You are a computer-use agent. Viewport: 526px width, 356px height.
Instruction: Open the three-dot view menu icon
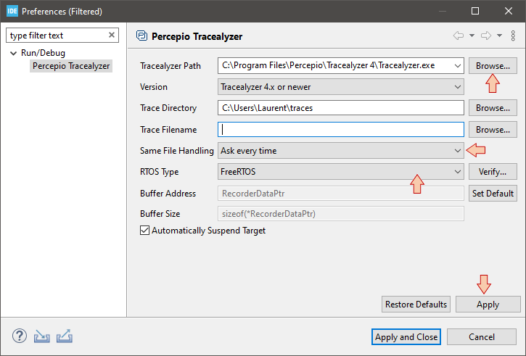click(x=513, y=36)
